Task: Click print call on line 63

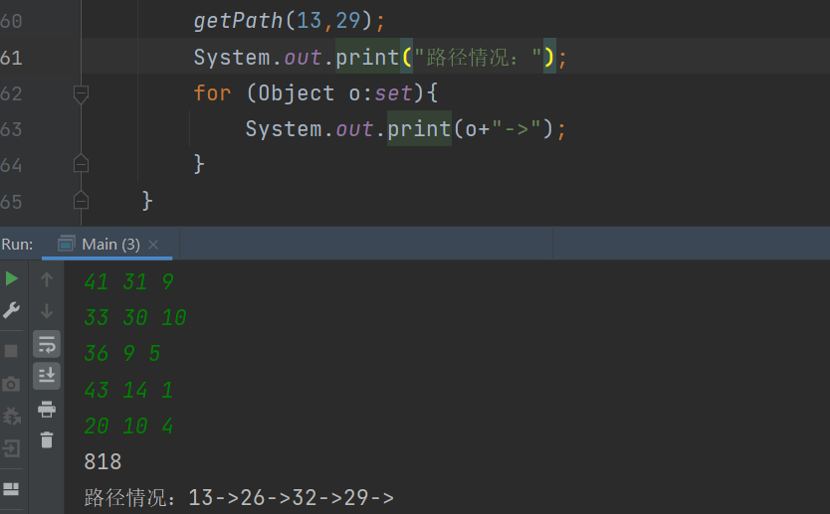Action: [419, 129]
